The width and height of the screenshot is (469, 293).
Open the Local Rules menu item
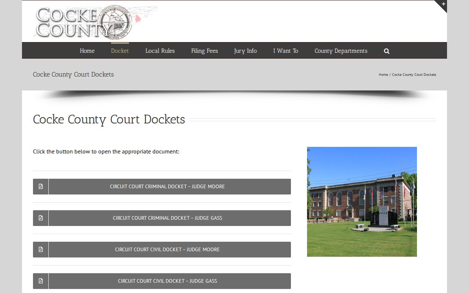(160, 51)
